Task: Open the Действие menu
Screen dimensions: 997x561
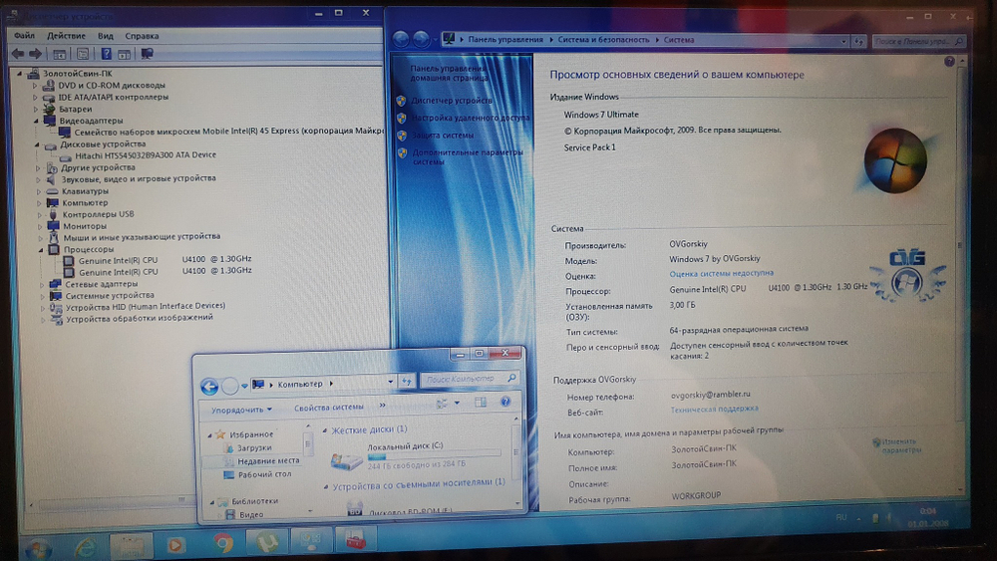Action: click(66, 36)
